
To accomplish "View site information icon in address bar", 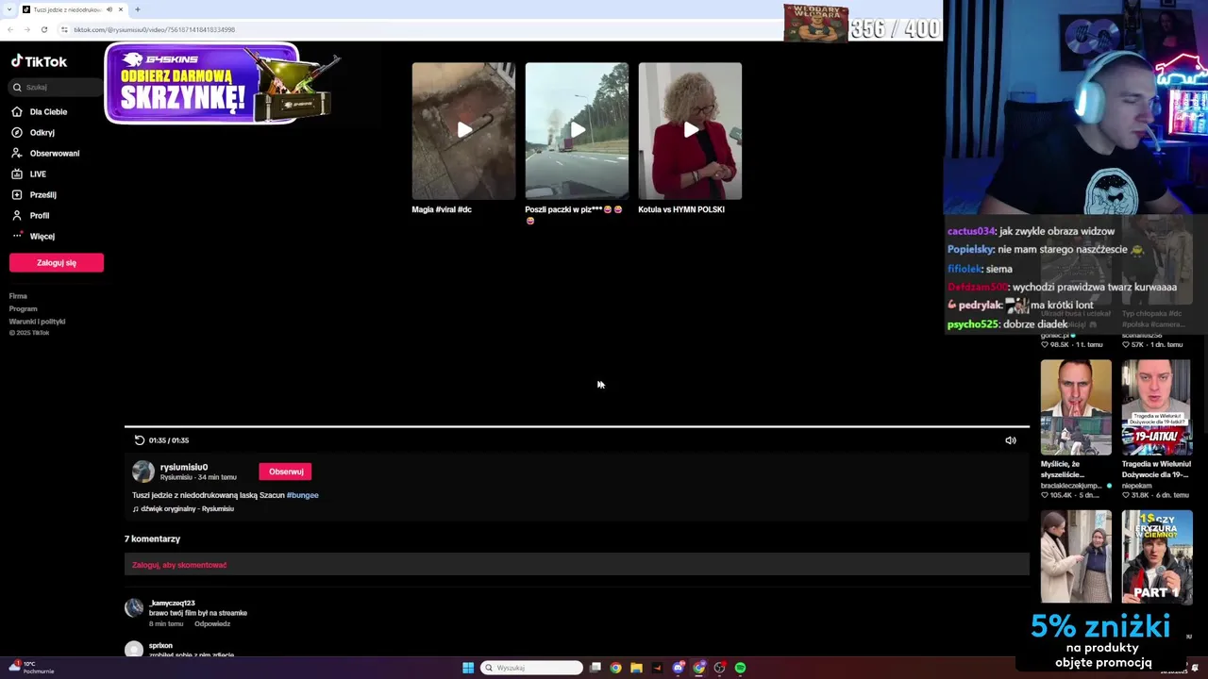I will click(x=64, y=29).
